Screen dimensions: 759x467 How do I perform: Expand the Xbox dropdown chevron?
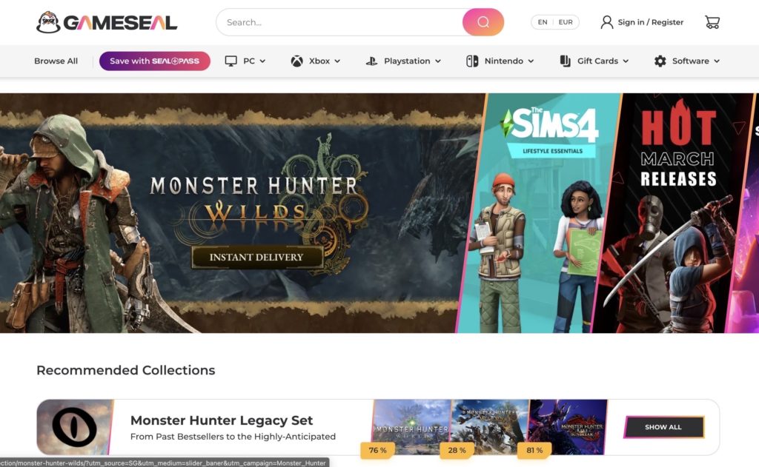[337, 61]
